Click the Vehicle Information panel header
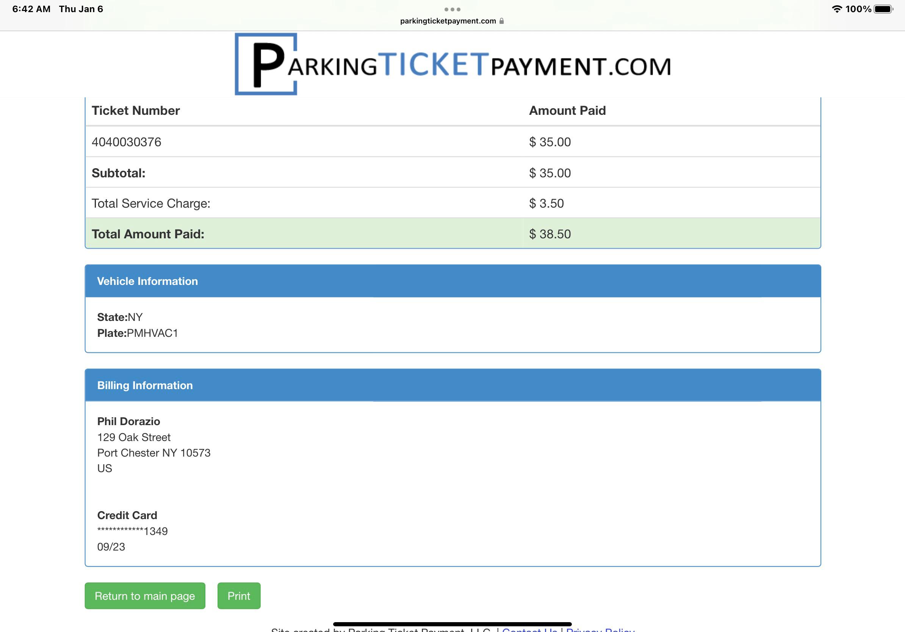Image resolution: width=905 pixels, height=632 pixels. point(452,281)
